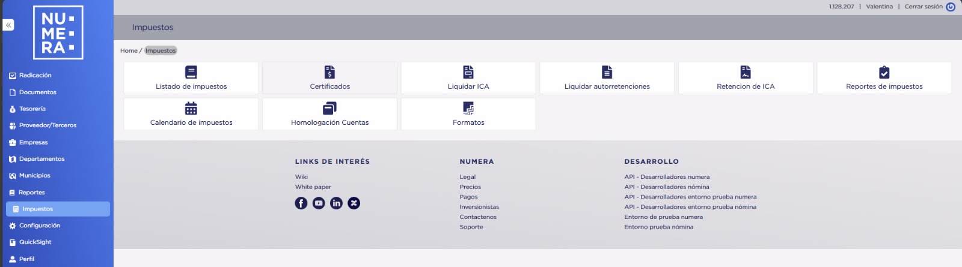
Task: Click the NUMERA logo in the sidebar
Action: tap(58, 33)
